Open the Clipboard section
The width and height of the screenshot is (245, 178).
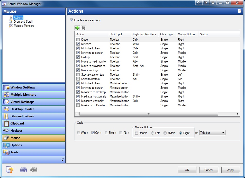pos(34,123)
